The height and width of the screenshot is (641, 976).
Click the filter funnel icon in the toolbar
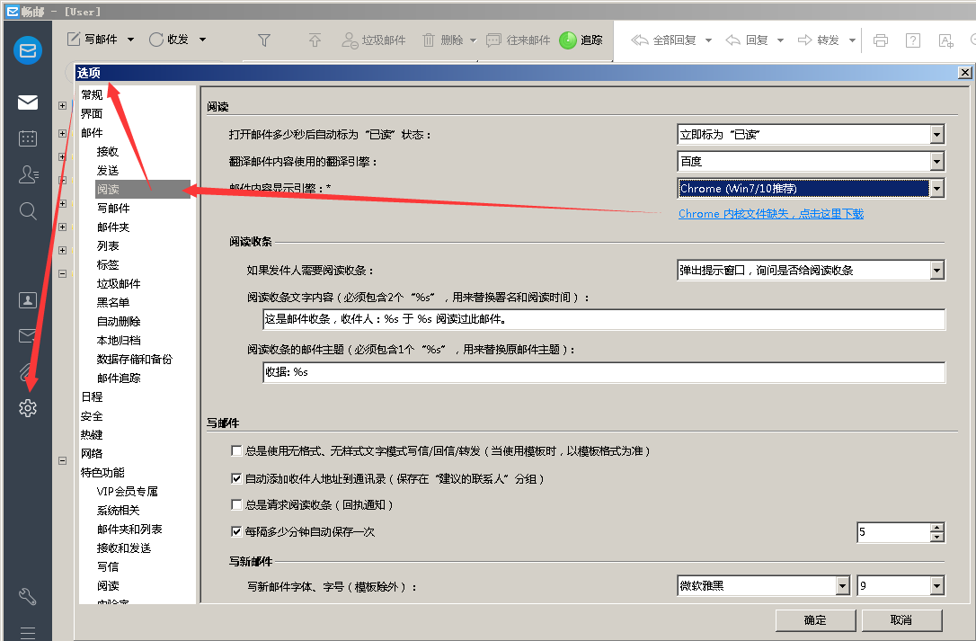pyautogui.click(x=264, y=40)
